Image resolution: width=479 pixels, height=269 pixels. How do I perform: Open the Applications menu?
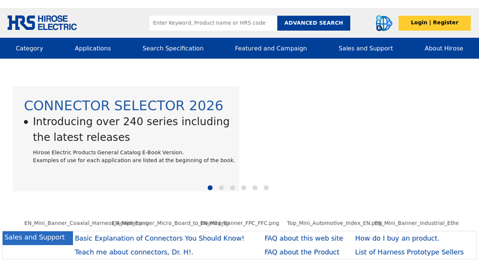coord(93,48)
